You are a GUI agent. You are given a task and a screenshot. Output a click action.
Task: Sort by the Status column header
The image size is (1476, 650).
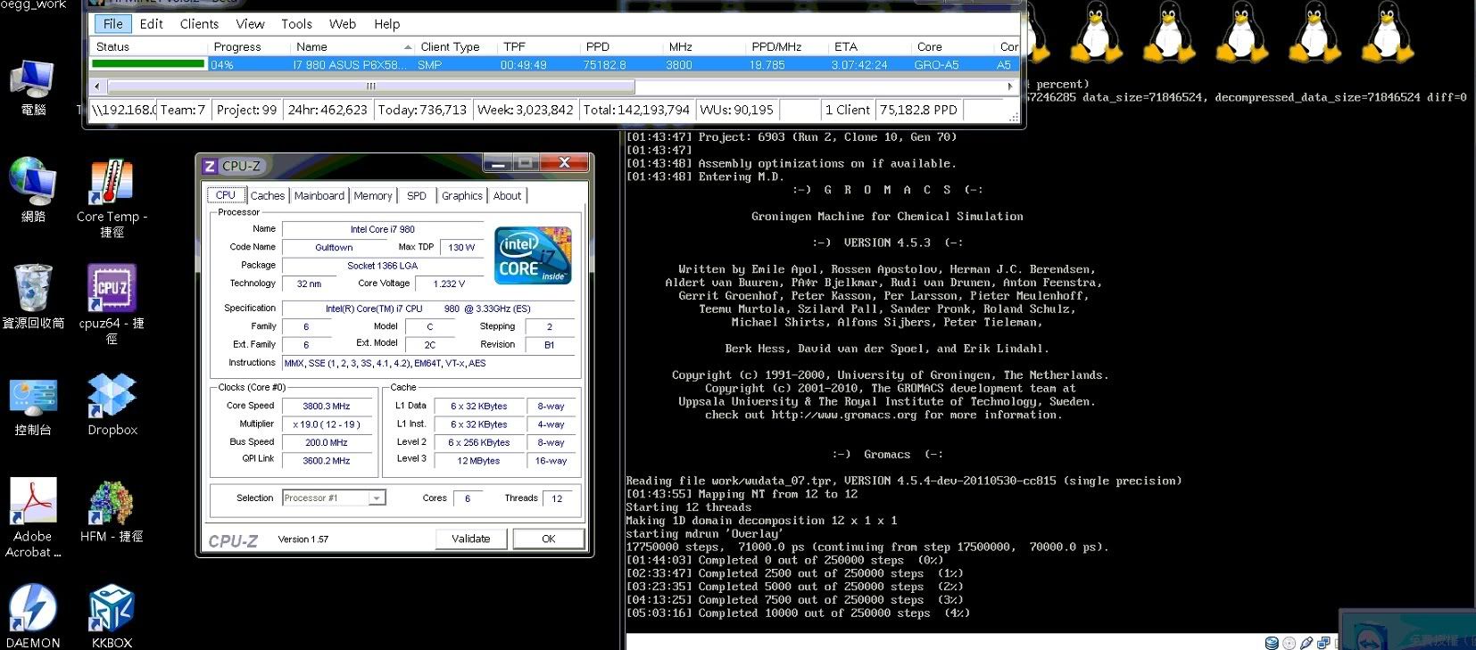tap(148, 46)
